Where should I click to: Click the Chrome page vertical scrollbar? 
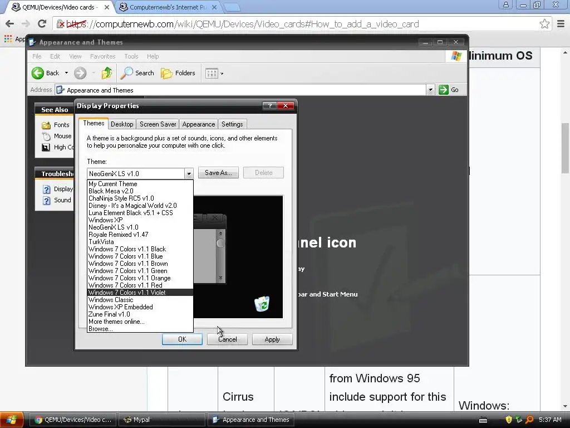565,147
